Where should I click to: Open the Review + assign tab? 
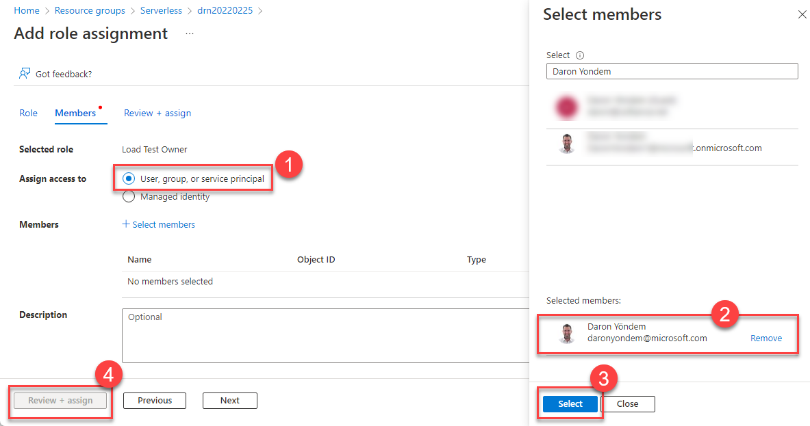157,113
